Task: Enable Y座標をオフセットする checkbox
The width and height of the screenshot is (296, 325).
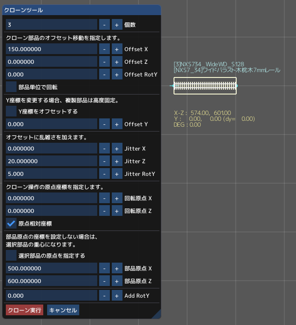Action: 11,111
